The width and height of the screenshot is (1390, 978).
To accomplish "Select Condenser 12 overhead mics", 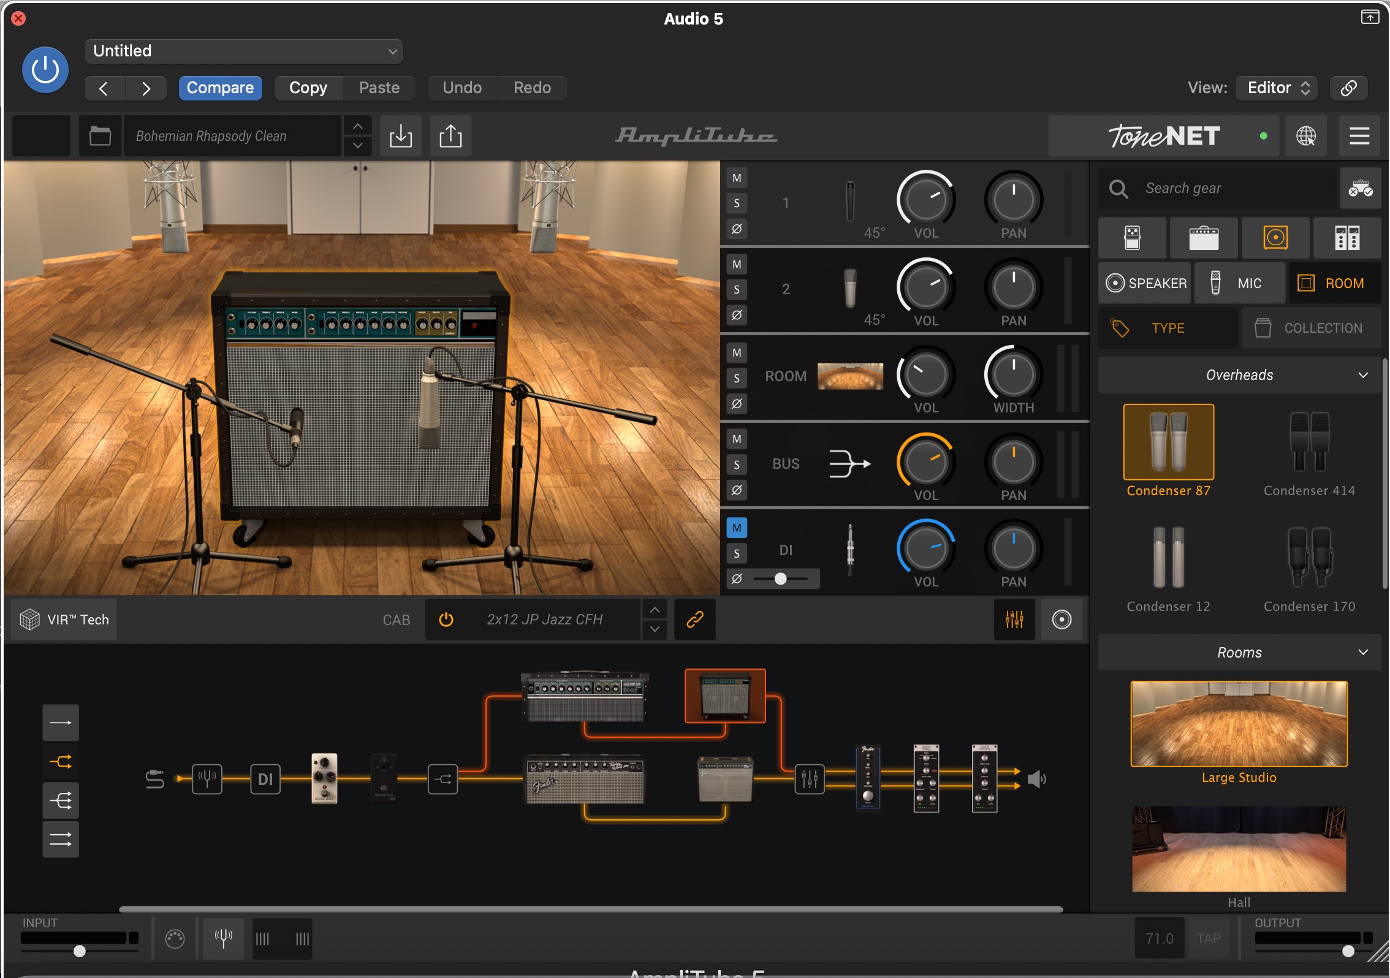I will (x=1168, y=567).
